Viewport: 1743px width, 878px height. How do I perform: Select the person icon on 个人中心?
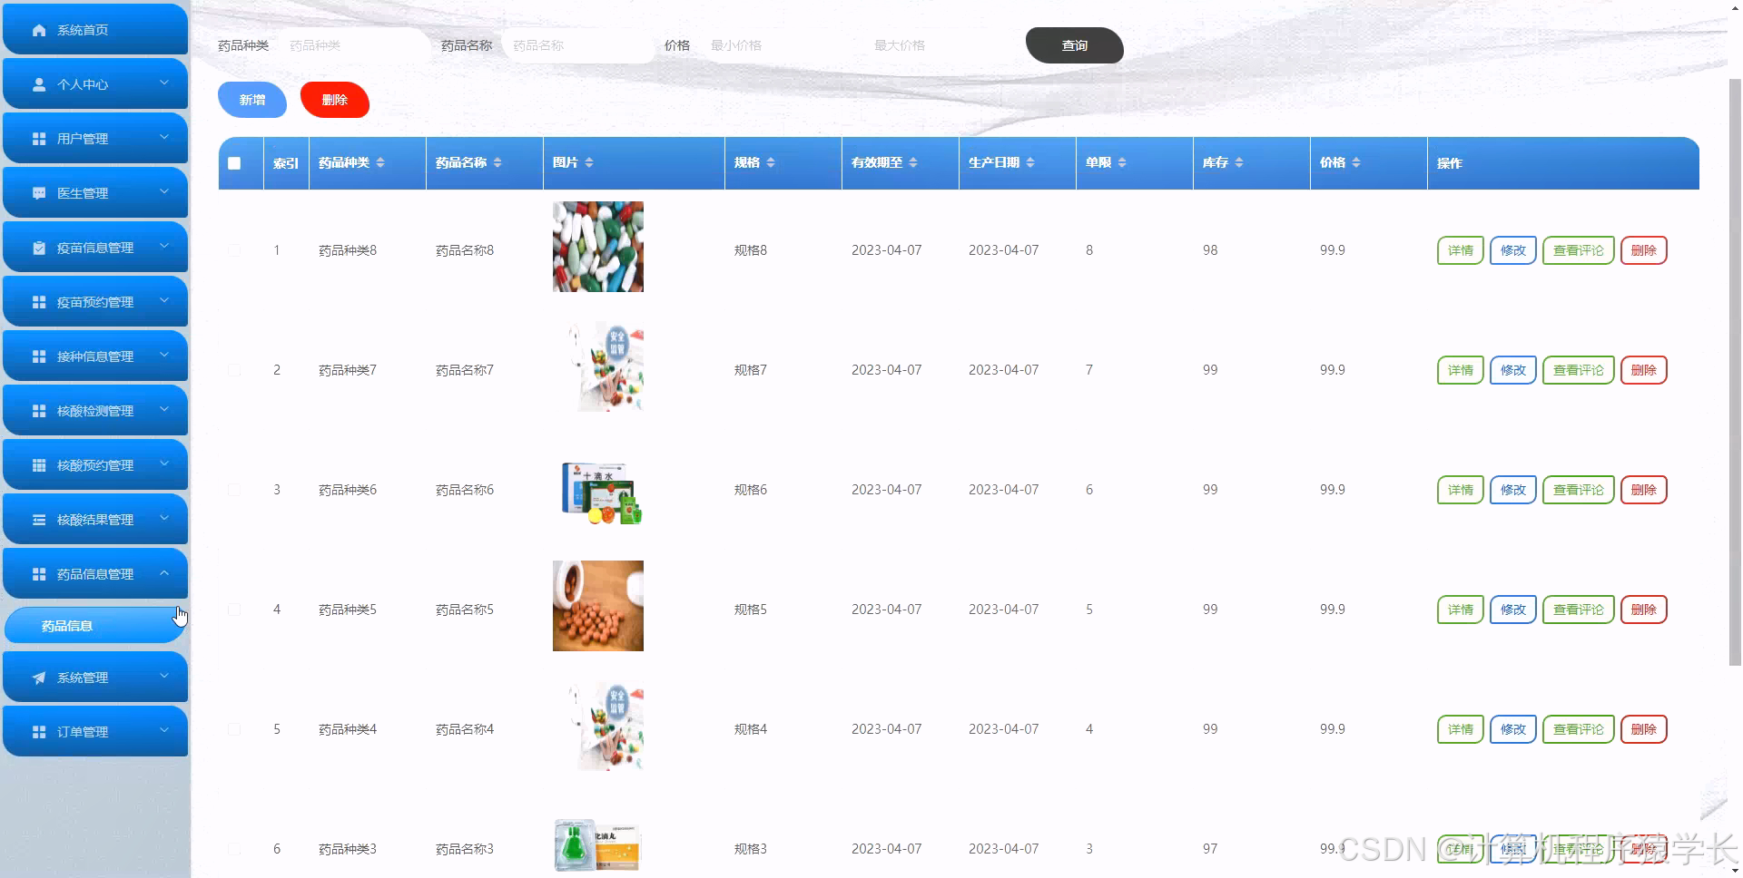(37, 83)
